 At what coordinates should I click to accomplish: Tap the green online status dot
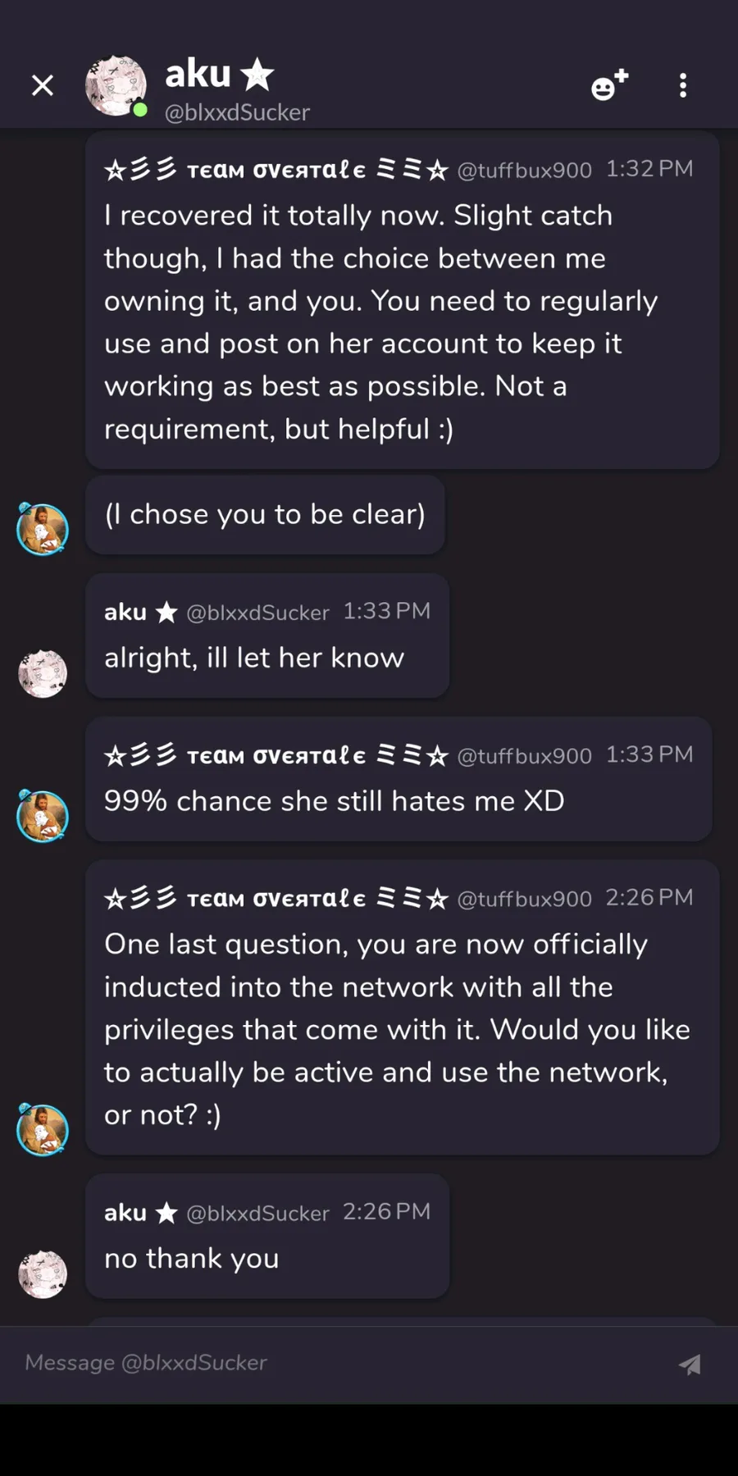140,110
